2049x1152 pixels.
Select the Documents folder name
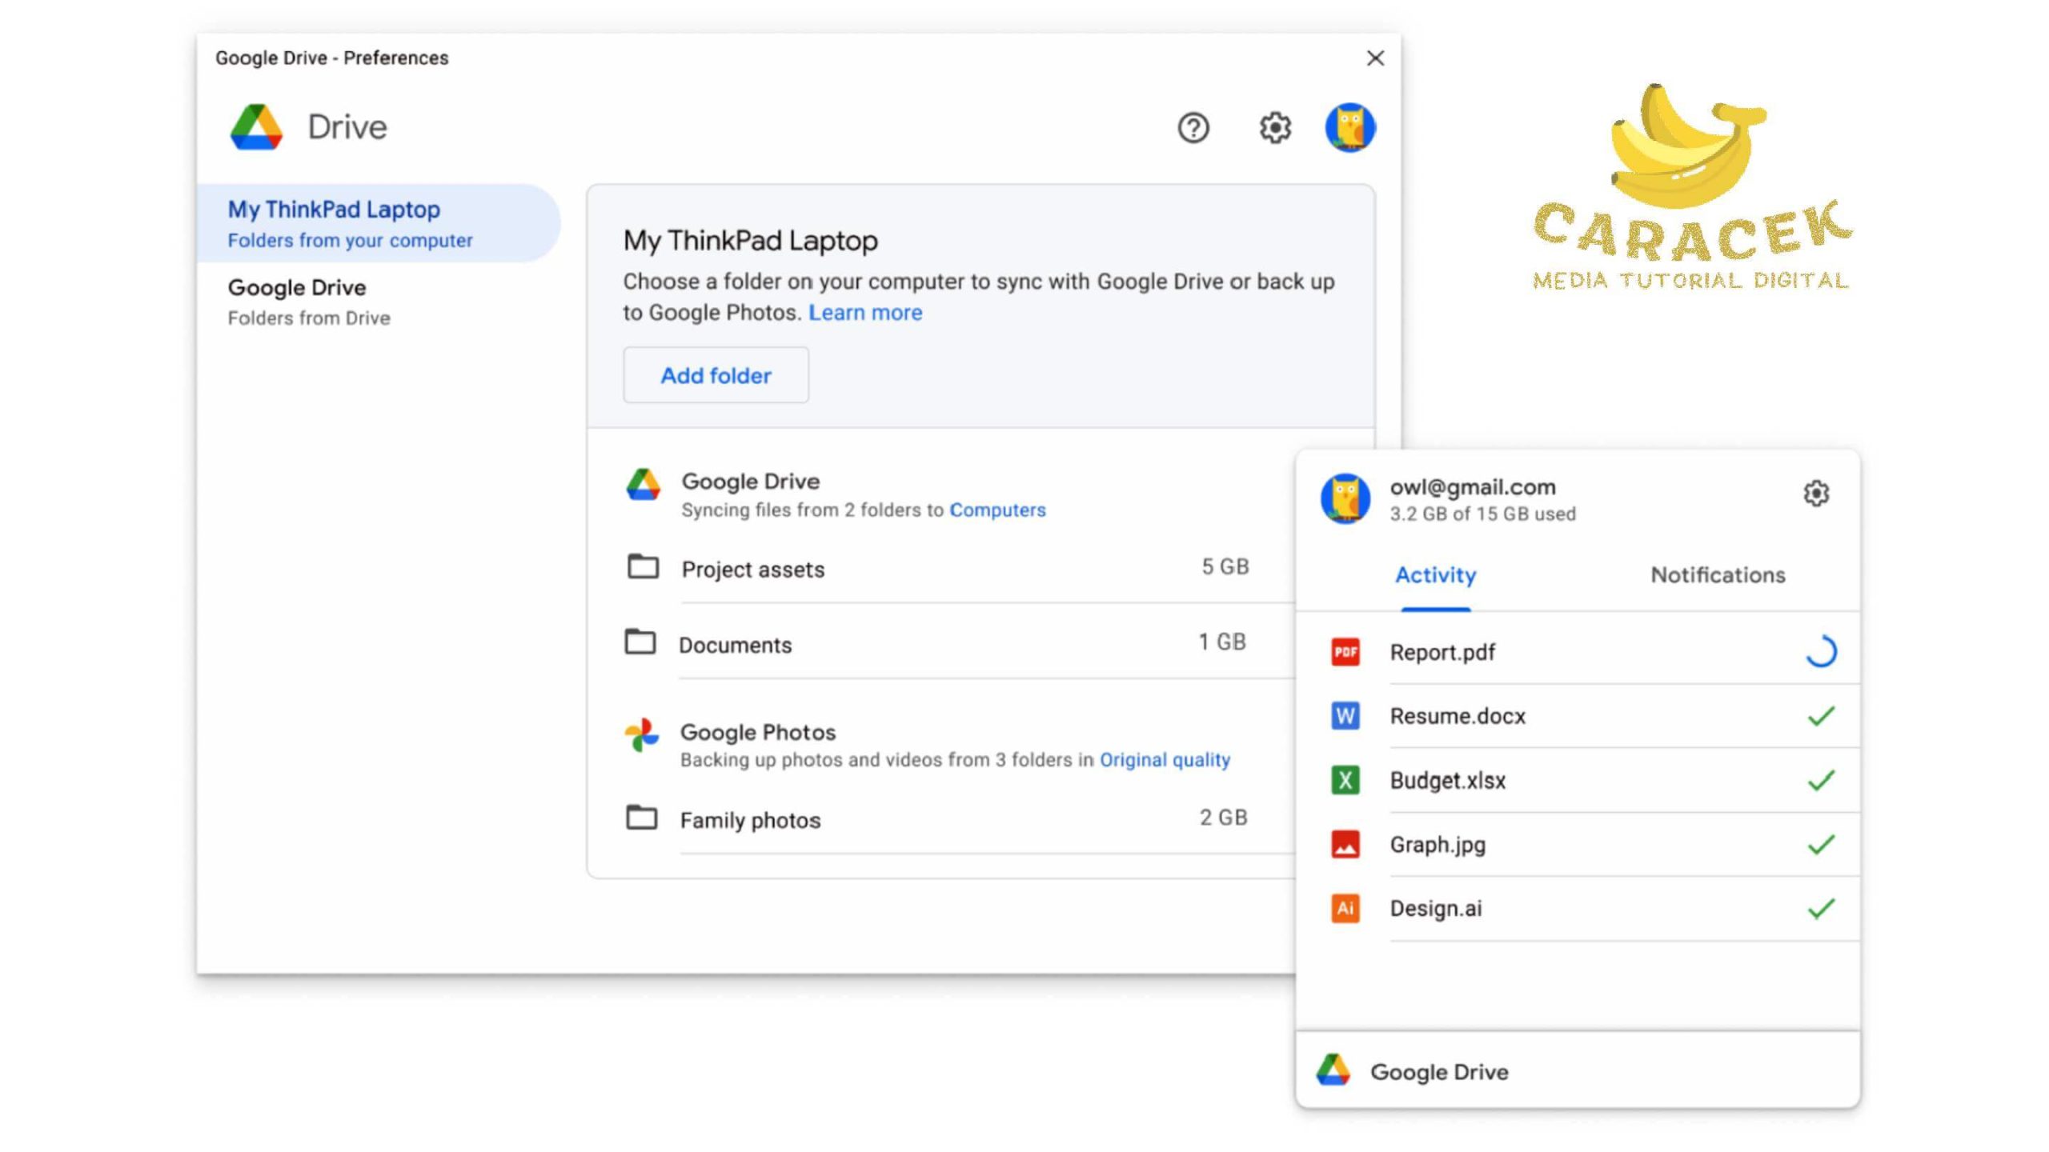(x=735, y=645)
